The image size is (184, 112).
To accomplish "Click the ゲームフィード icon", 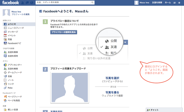I will [5, 73].
